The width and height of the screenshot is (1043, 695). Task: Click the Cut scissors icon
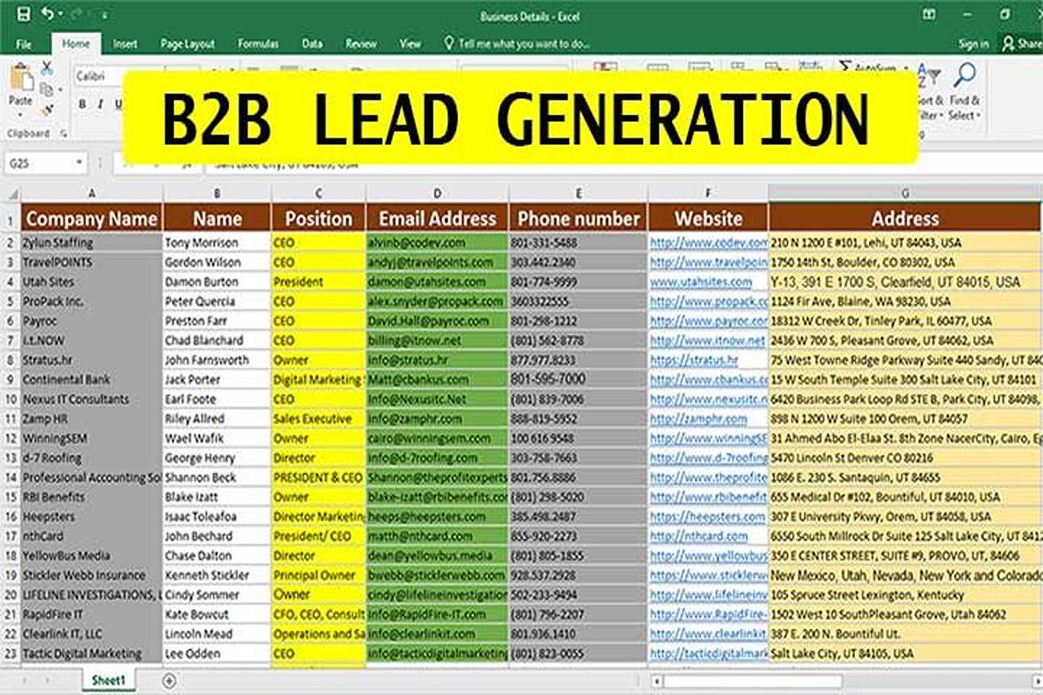[47, 68]
